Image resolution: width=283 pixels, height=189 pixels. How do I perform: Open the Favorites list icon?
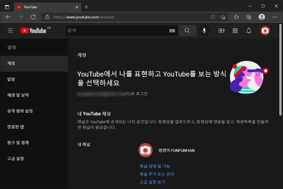236,17
